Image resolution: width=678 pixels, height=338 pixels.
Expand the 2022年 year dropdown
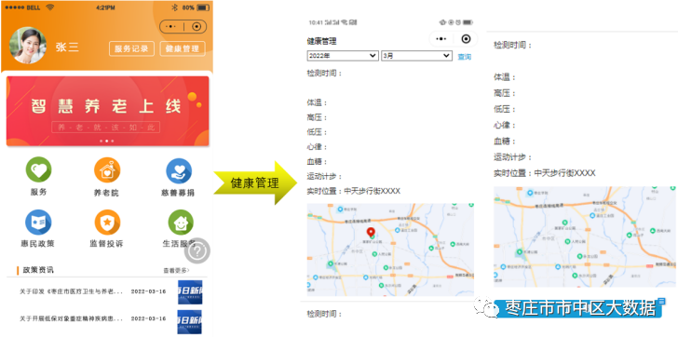pyautogui.click(x=343, y=56)
